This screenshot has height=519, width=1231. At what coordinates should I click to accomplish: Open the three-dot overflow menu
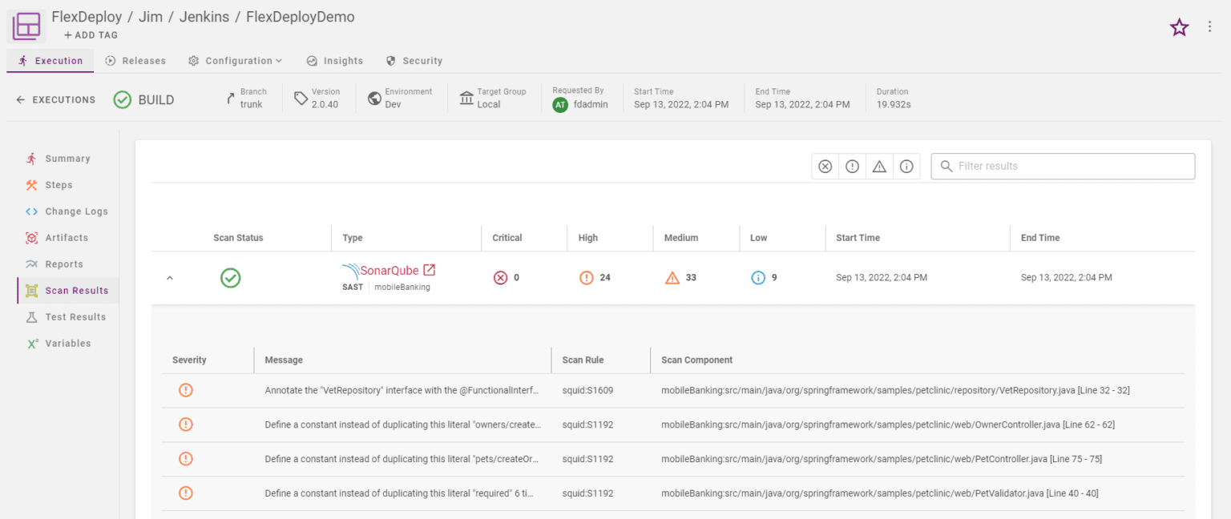click(1210, 25)
